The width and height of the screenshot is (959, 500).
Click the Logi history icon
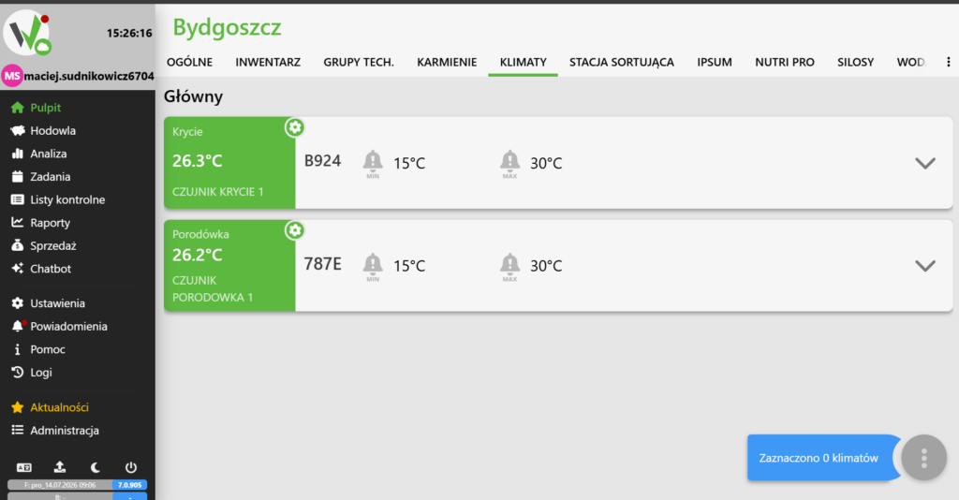tap(17, 373)
